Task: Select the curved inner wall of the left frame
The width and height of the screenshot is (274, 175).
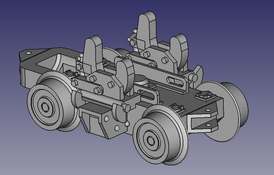Action: pos(59,62)
